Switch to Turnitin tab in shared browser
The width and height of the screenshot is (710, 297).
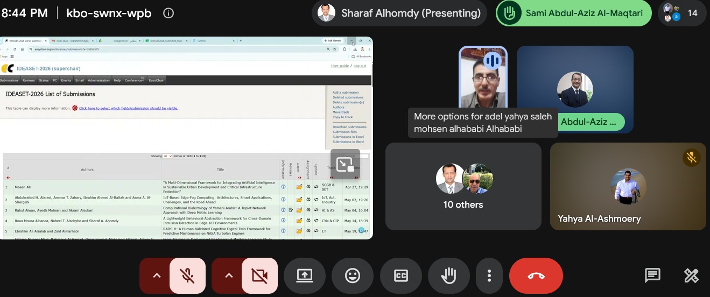214,41
